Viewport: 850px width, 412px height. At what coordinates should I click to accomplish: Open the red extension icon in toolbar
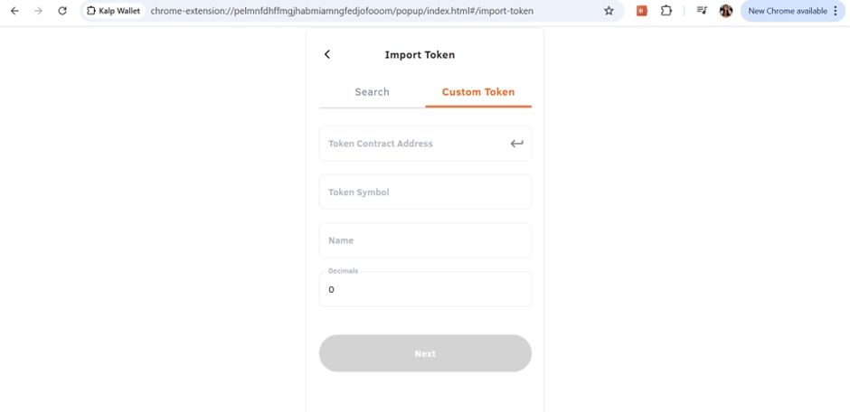(x=642, y=11)
